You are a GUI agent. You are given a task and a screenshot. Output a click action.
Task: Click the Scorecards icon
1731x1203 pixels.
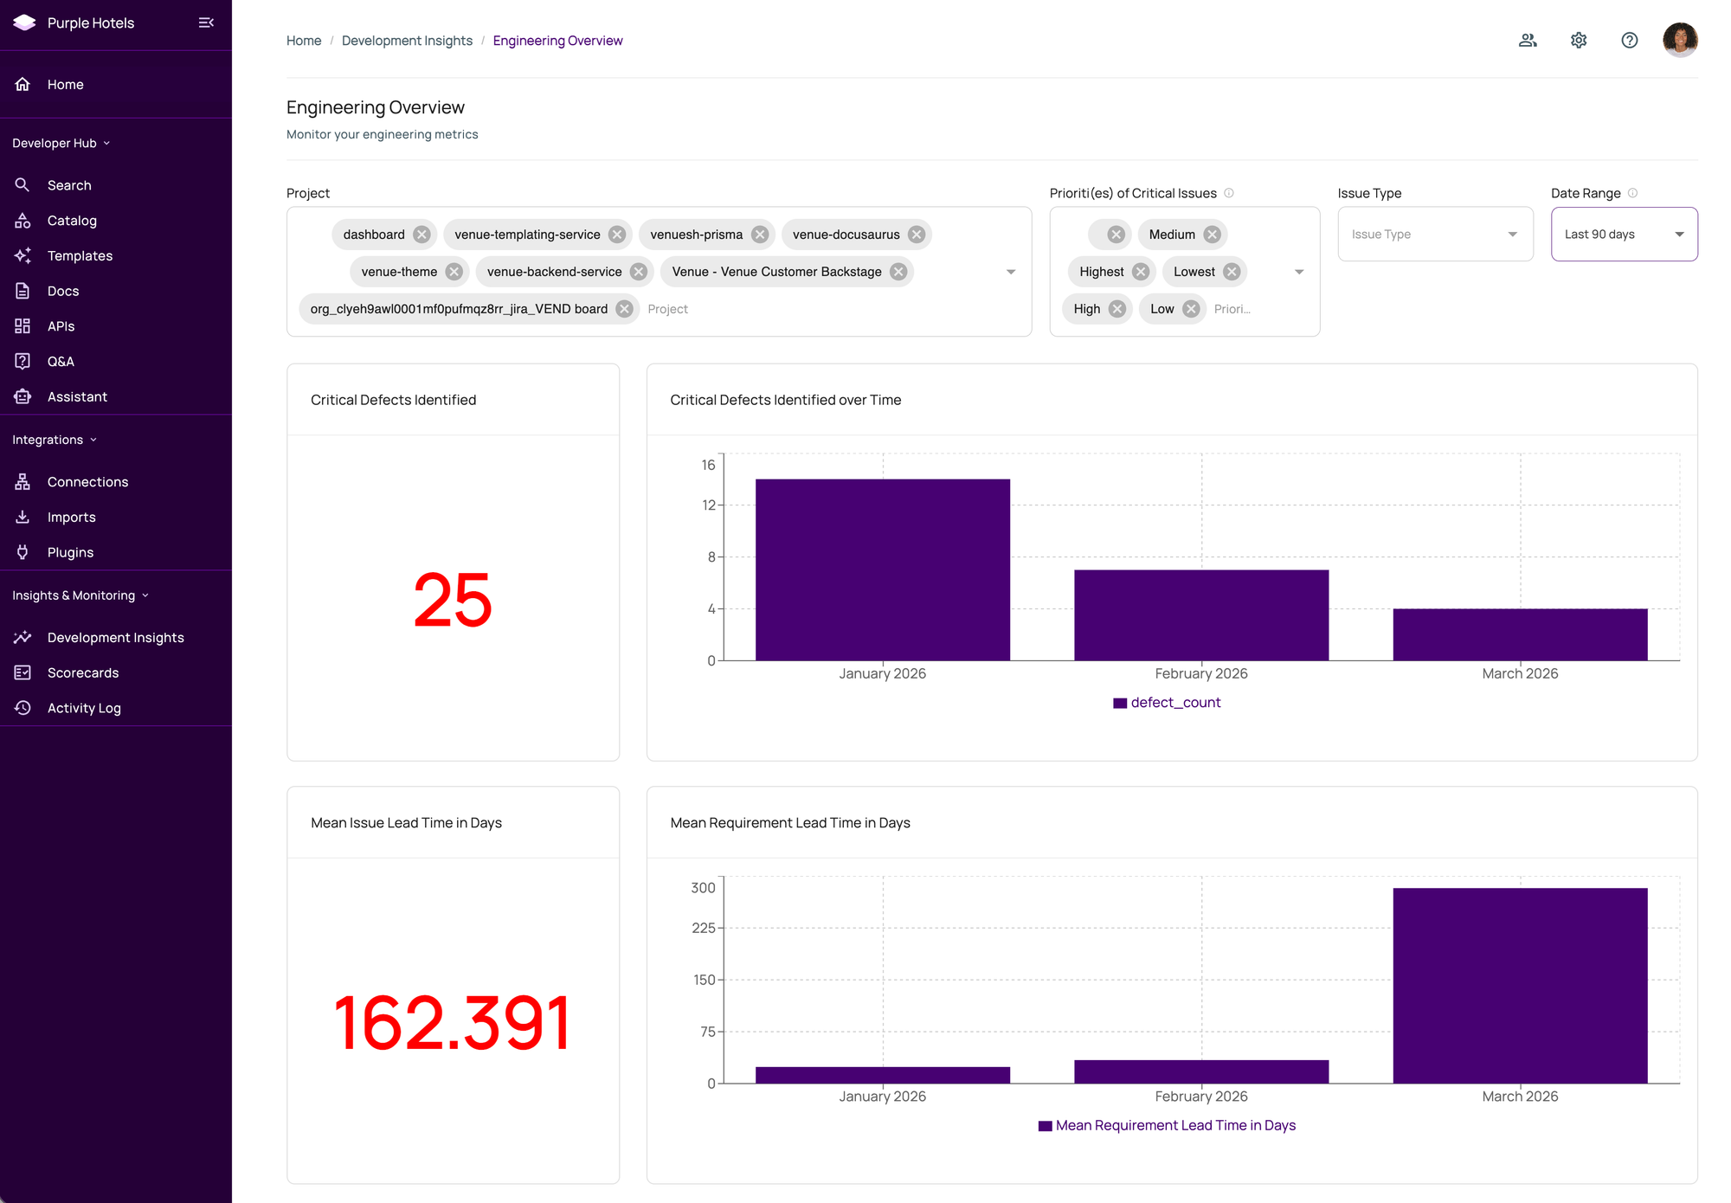coord(23,672)
